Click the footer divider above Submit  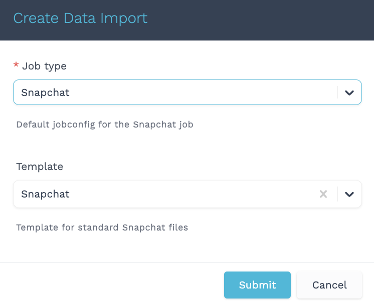(187, 262)
